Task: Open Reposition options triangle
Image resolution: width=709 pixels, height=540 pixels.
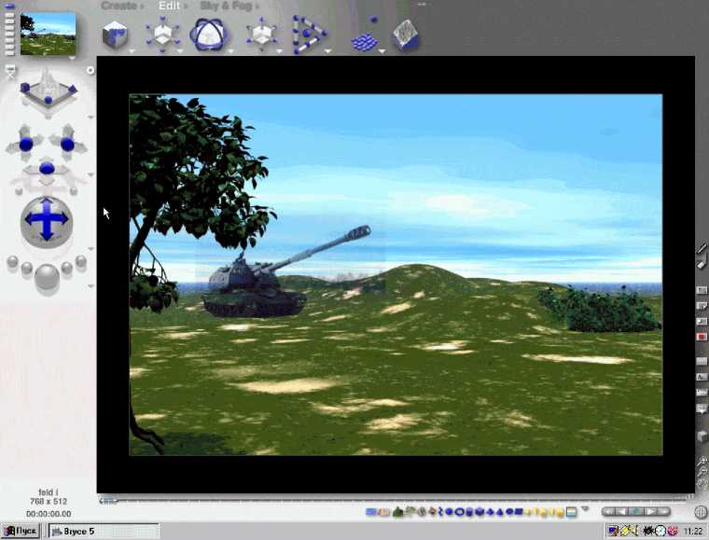Action: [x=279, y=51]
